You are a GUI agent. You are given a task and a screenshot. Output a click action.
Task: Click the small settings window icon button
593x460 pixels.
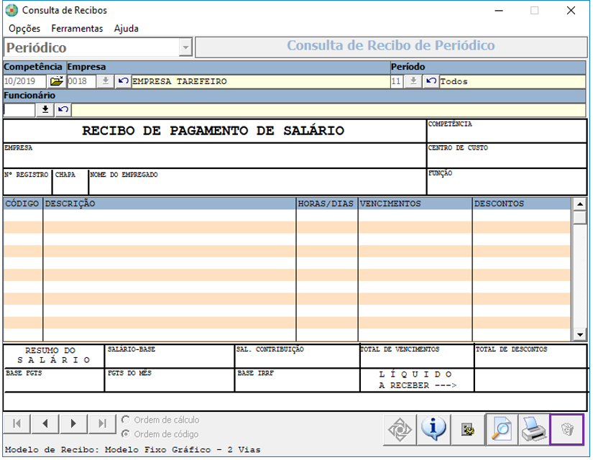tap(468, 430)
